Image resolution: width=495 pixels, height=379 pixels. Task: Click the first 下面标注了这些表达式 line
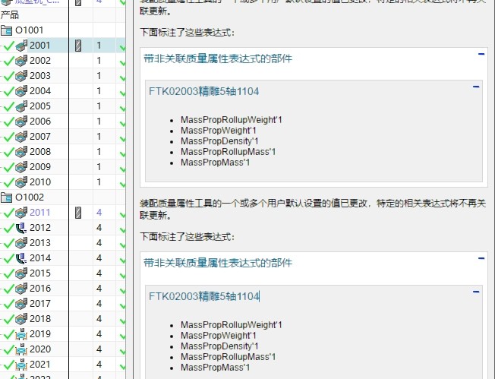188,33
